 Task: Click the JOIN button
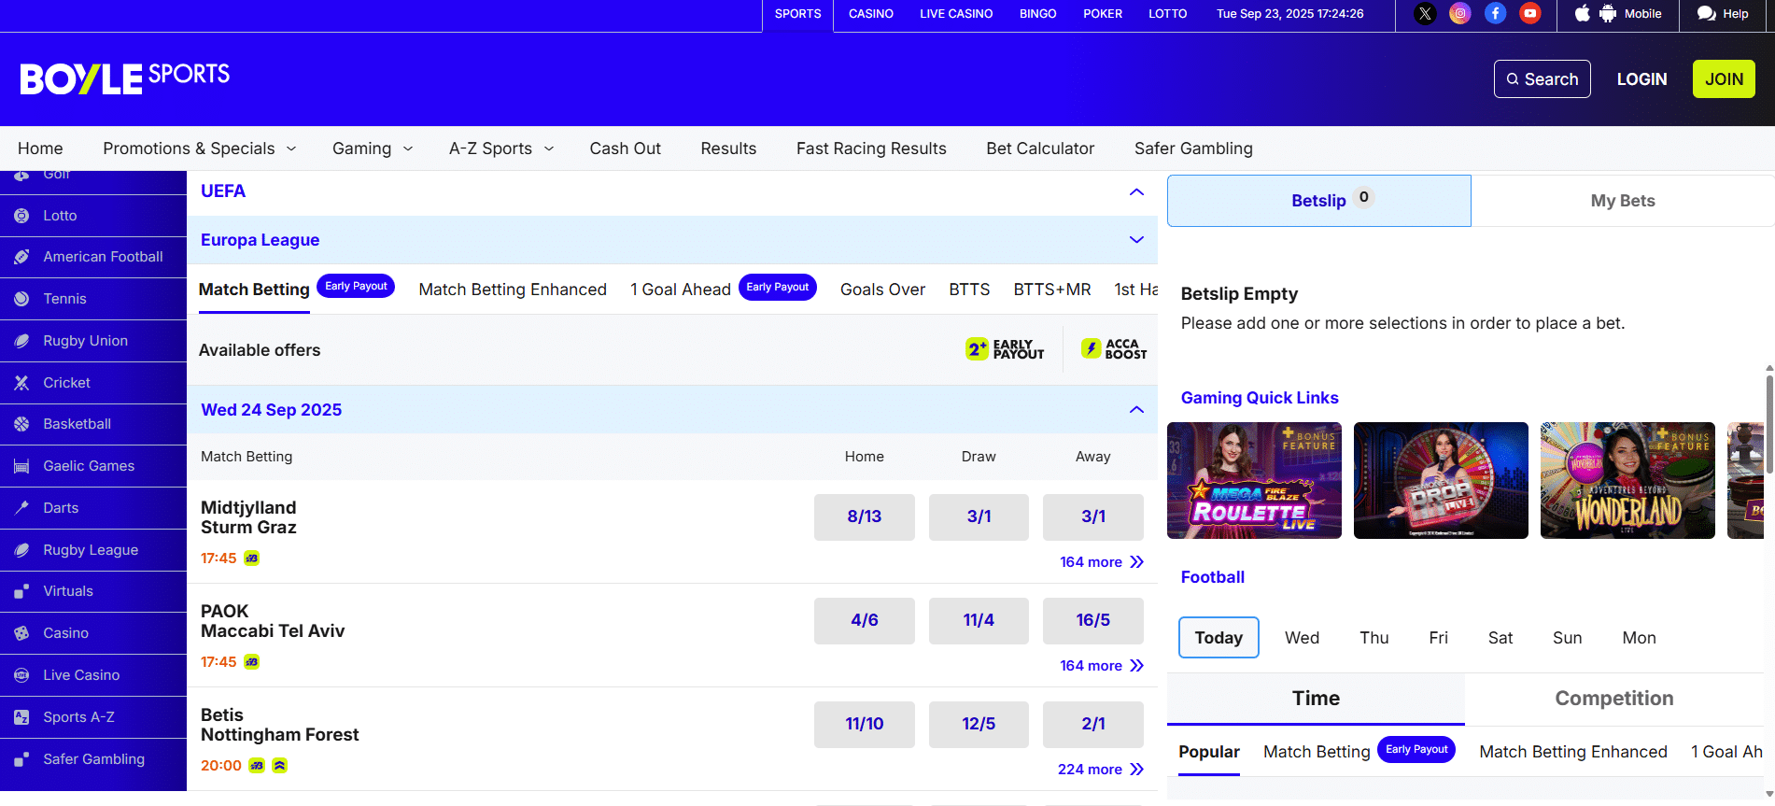click(x=1724, y=79)
